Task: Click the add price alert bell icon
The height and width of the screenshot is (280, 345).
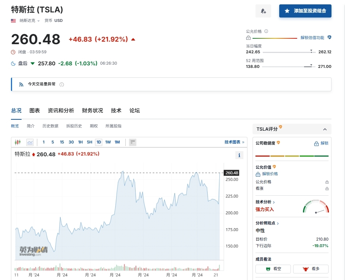Action: tap(263, 11)
